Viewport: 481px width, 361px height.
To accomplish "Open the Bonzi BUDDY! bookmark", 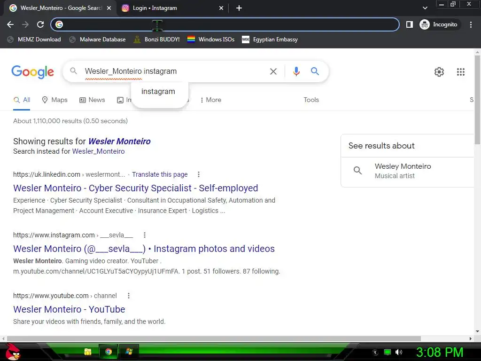I will point(157,39).
